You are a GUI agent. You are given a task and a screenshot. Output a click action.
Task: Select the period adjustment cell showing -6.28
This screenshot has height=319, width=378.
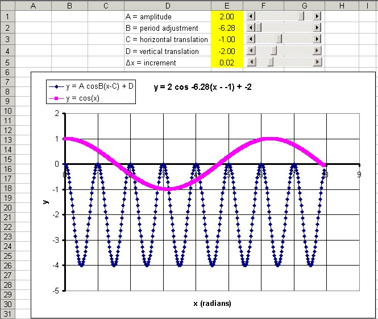click(x=226, y=28)
